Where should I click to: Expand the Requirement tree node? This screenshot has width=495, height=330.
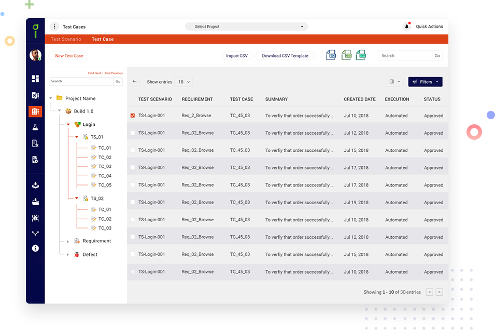67,241
